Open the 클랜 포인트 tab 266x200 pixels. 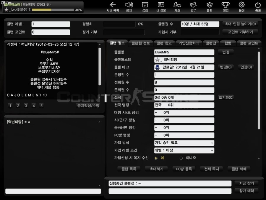click(249, 43)
